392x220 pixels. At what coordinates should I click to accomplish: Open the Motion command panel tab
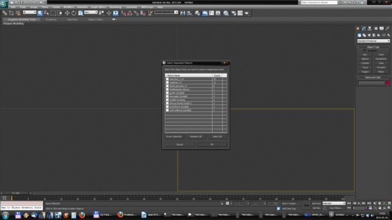coord(375,29)
